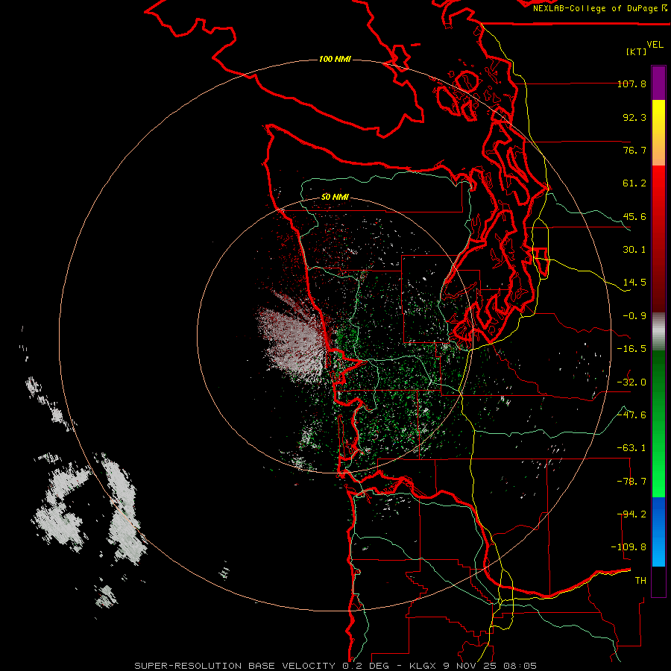The height and width of the screenshot is (671, 671).
Task: Click the purple segment of the color bar
Action: tap(658, 83)
